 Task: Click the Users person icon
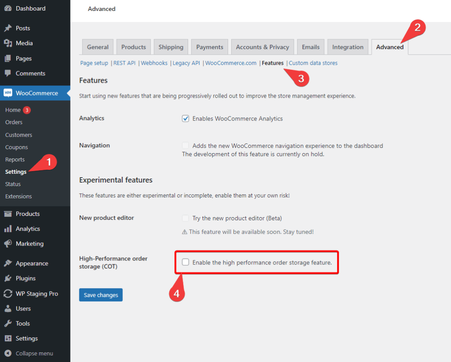(x=8, y=308)
